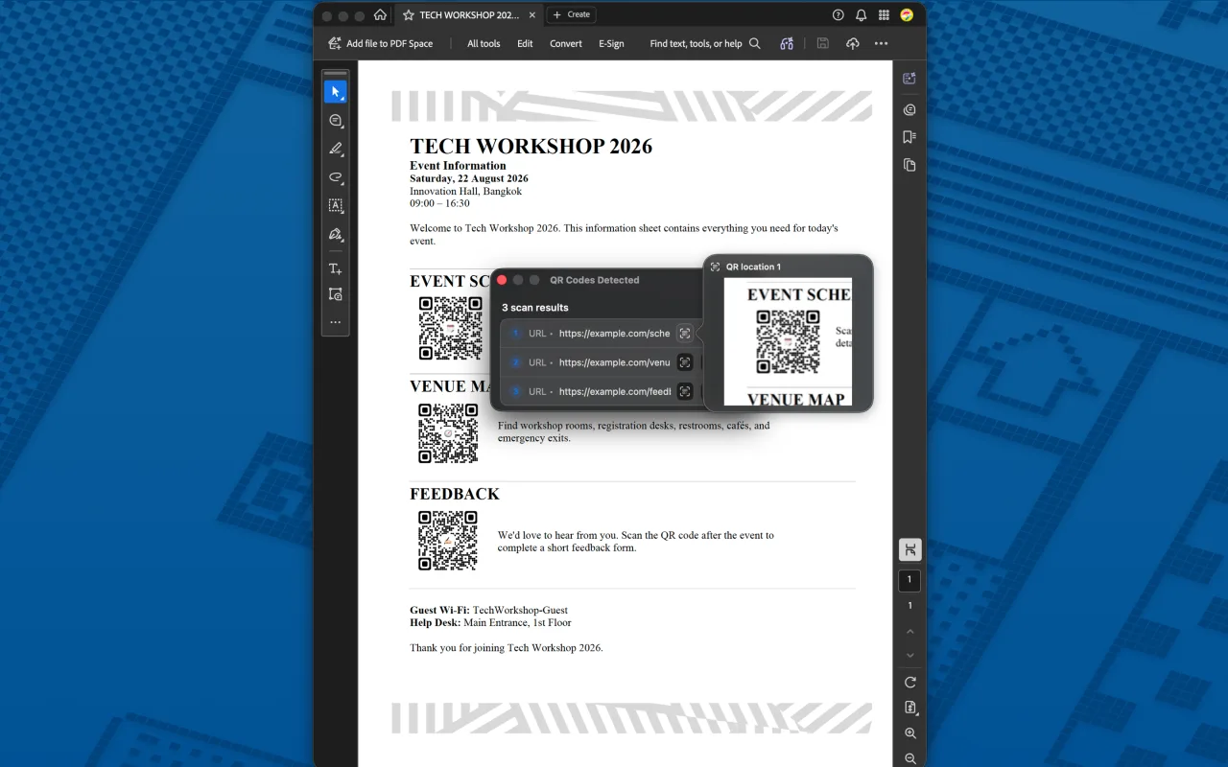Image resolution: width=1228 pixels, height=767 pixels.
Task: Close the TECH WORKSHOP 2026 tab
Action: point(533,15)
